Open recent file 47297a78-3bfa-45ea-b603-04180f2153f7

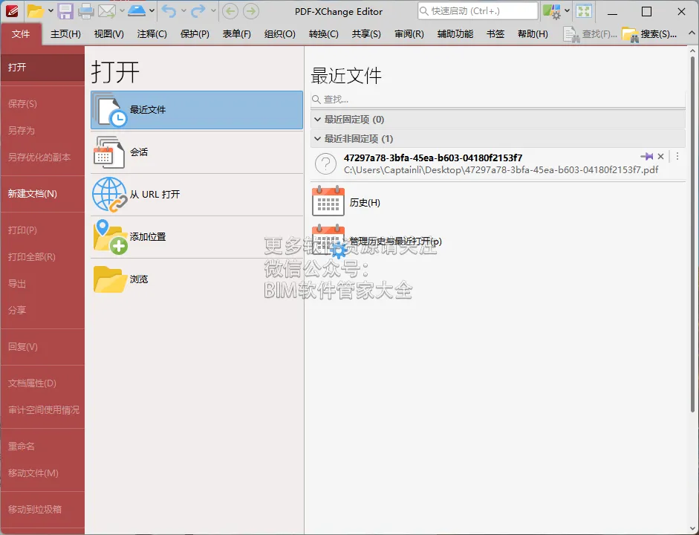[x=498, y=163]
